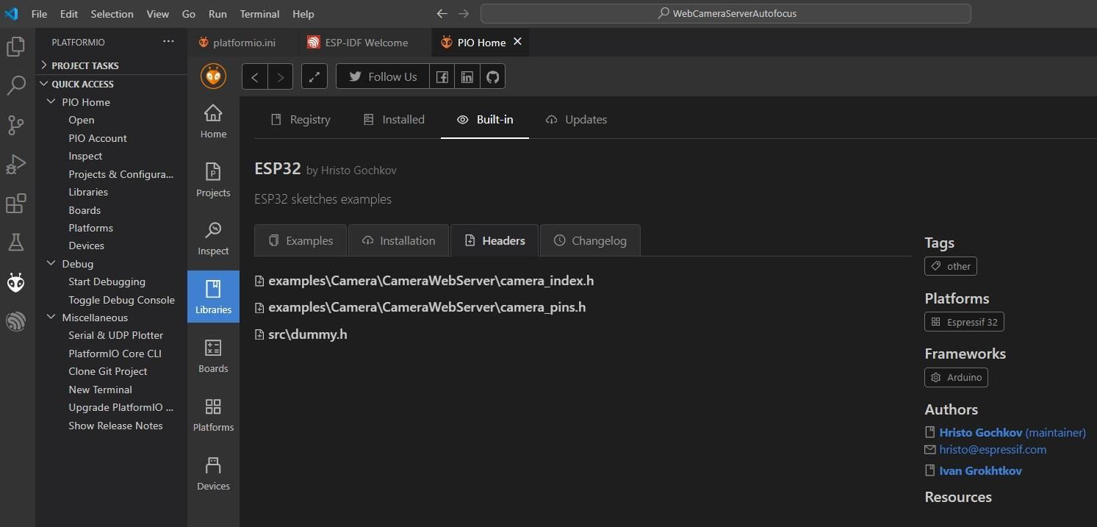
Task: Open the Run menu
Action: (x=217, y=13)
